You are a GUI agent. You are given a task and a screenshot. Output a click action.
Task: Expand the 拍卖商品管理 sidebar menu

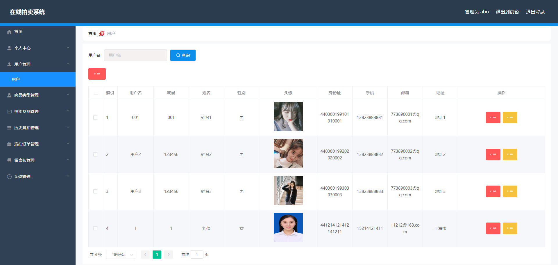(x=38, y=111)
